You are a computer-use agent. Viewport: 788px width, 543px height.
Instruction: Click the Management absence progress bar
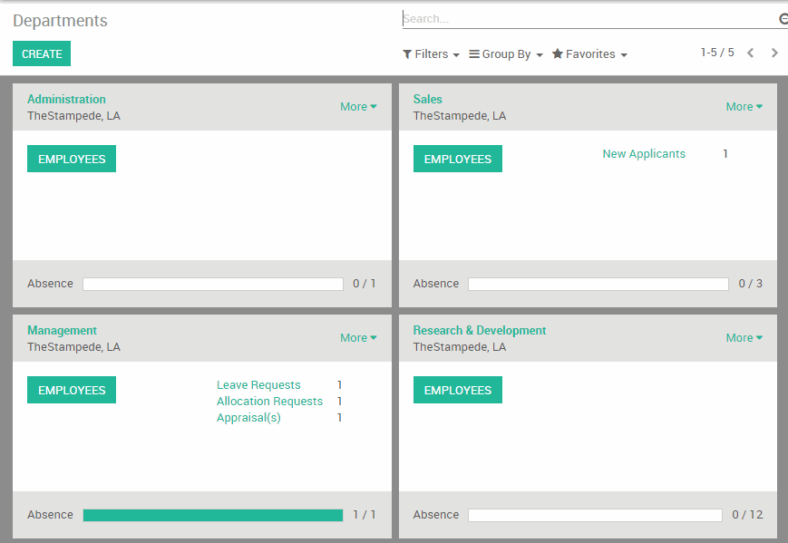point(212,515)
